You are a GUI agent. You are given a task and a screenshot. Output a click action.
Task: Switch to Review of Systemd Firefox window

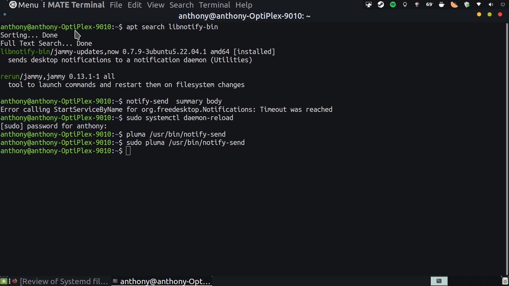tap(60, 281)
